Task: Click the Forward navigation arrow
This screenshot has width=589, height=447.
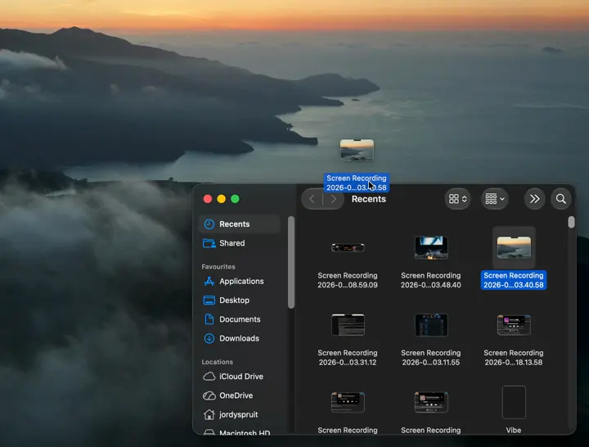Action: pos(333,199)
